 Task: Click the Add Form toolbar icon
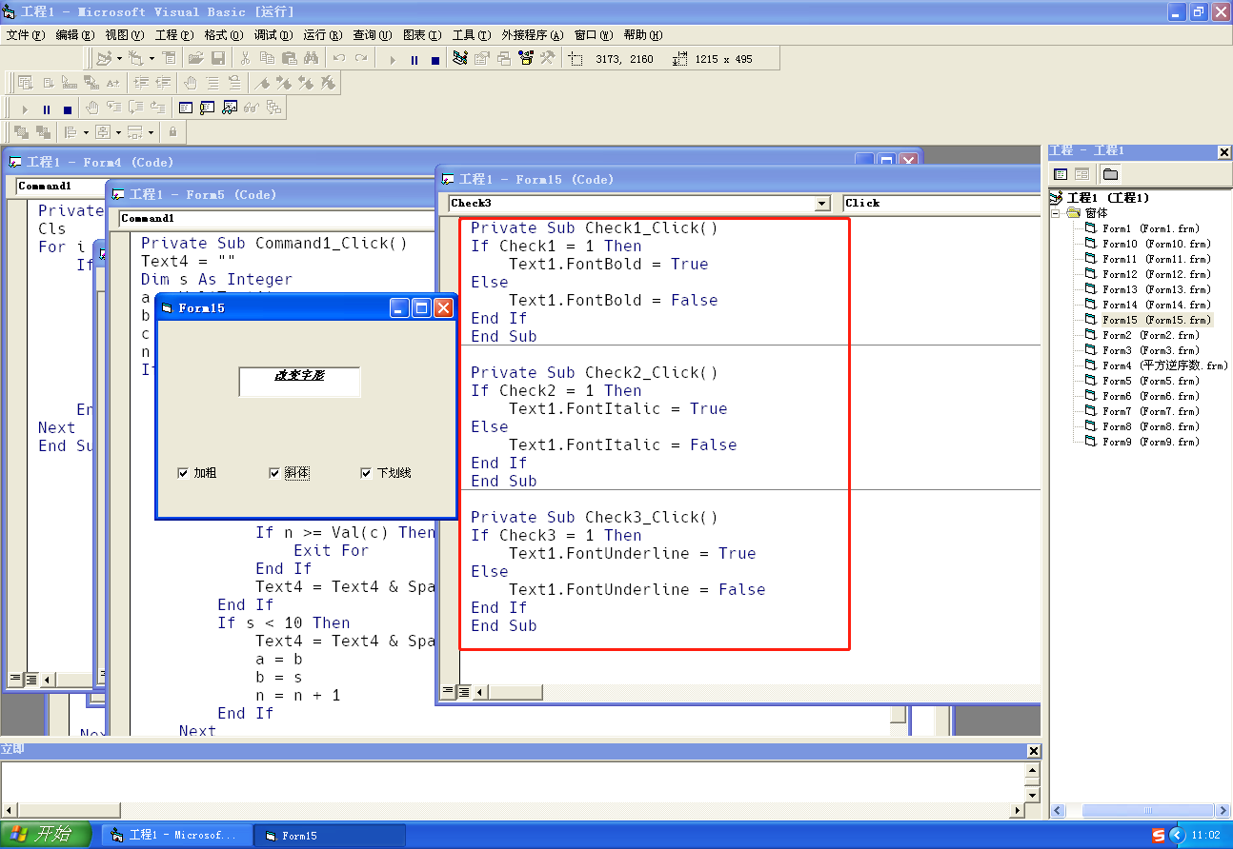(x=135, y=58)
